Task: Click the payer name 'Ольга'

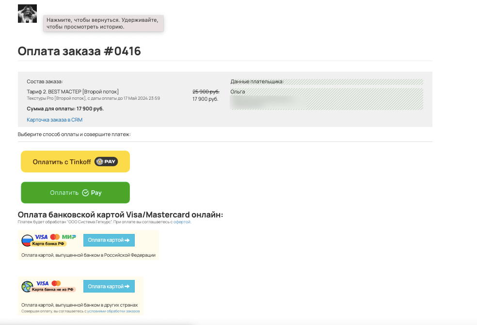Action: point(238,92)
